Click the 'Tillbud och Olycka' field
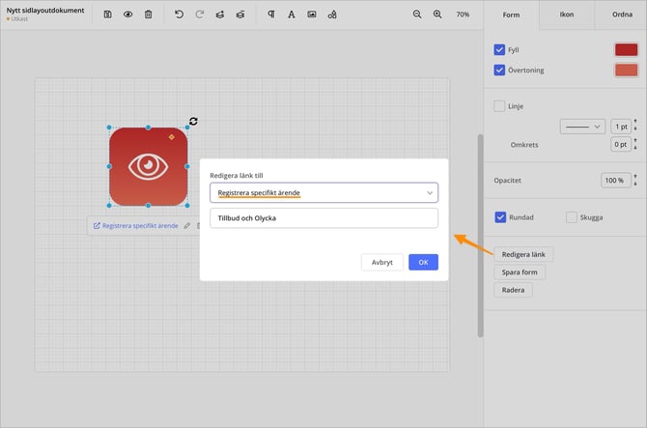The height and width of the screenshot is (428, 647). coord(323,218)
